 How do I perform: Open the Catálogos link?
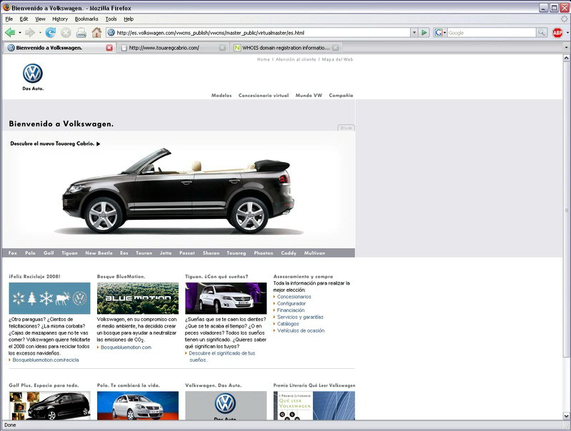click(x=288, y=324)
